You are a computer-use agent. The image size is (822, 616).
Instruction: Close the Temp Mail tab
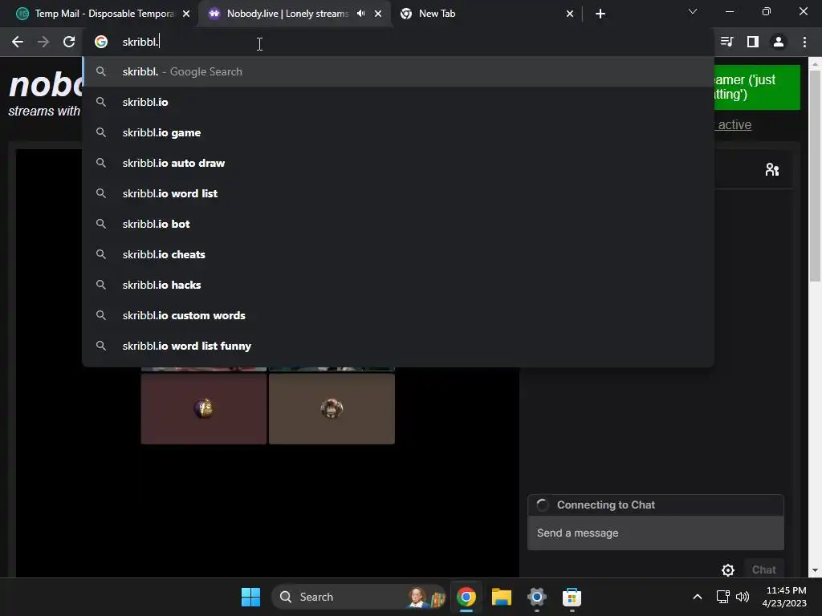[x=186, y=14]
